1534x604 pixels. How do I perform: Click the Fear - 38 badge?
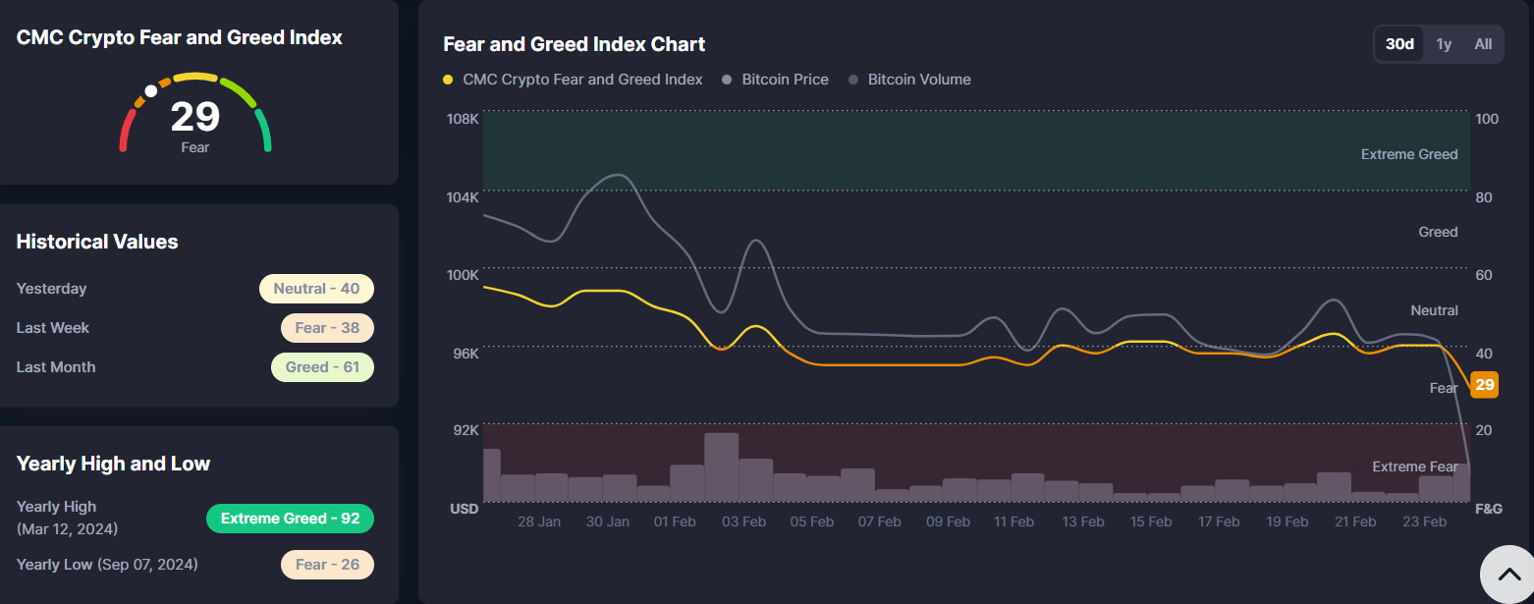click(x=327, y=328)
